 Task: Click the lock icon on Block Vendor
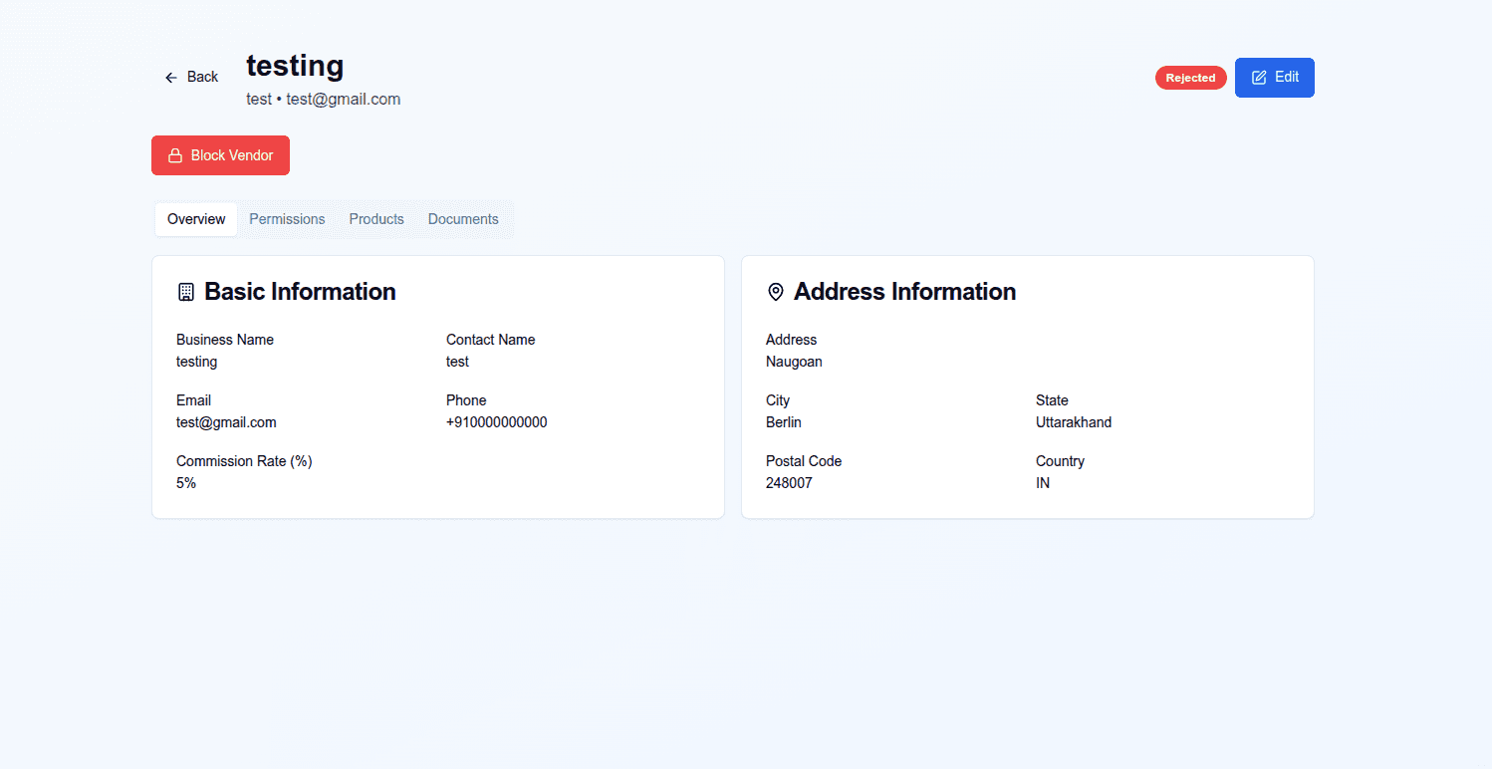[x=175, y=155]
